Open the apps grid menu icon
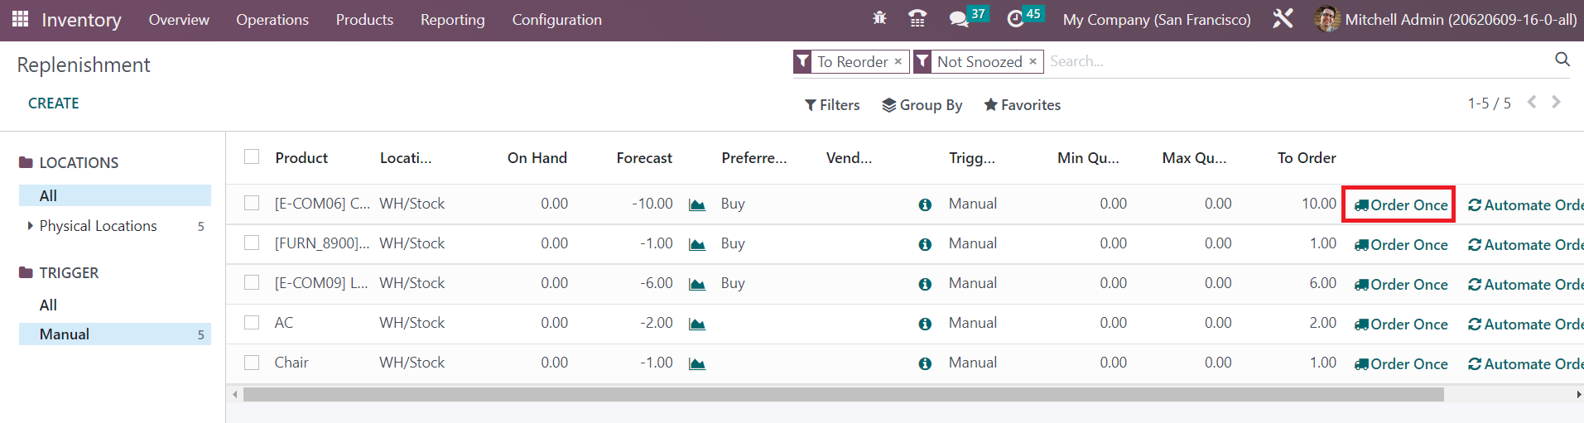Screen dimensions: 1584x423 pos(20,18)
